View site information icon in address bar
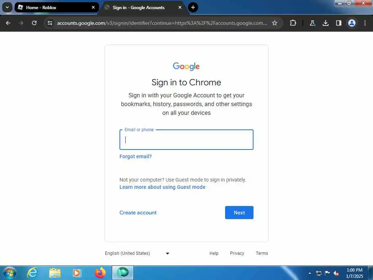This screenshot has height=280, width=373. point(50,23)
